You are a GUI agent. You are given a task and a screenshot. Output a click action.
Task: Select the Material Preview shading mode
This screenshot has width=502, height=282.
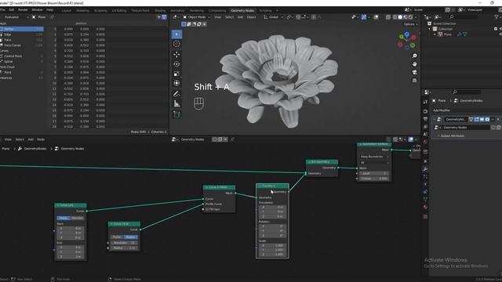coord(405,17)
